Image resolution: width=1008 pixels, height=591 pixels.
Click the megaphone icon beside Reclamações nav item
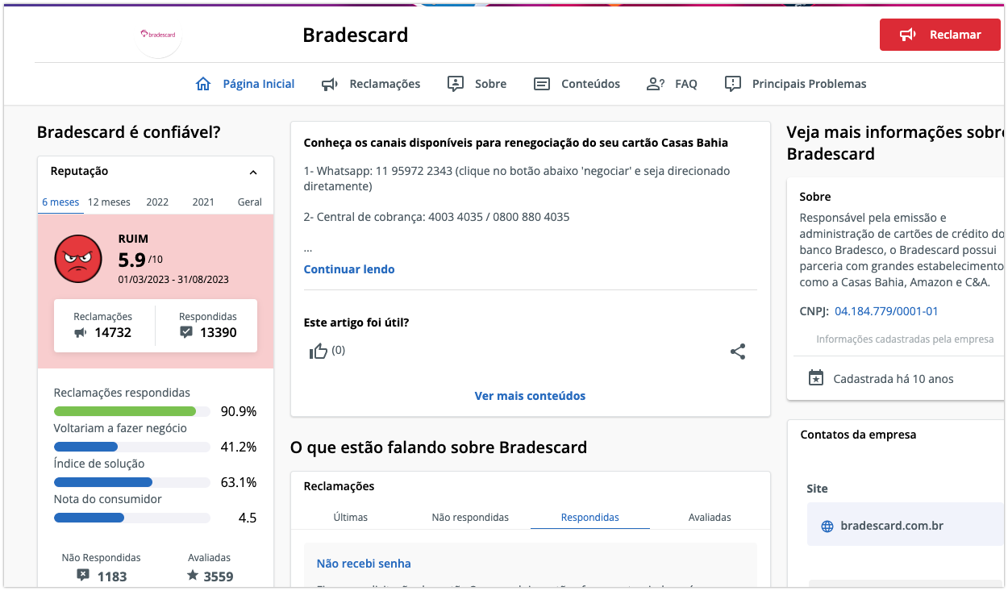pos(329,84)
